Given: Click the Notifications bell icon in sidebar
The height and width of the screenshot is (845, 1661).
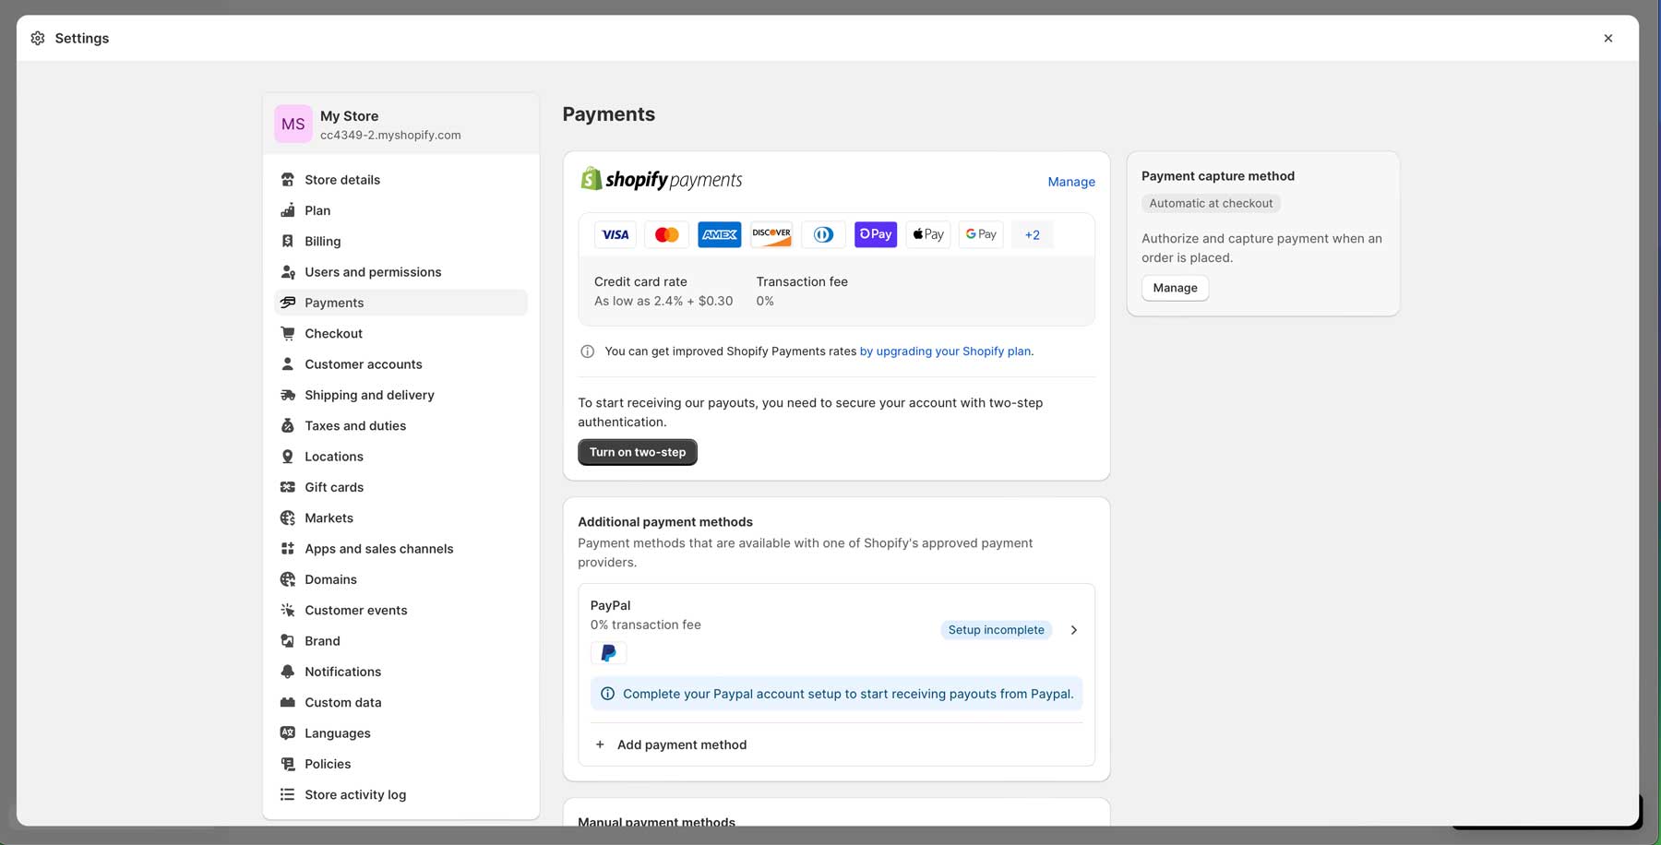Looking at the screenshot, I should [x=287, y=672].
